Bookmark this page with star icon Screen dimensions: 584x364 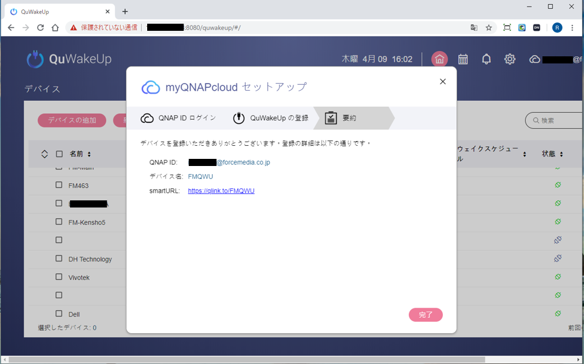tap(489, 28)
